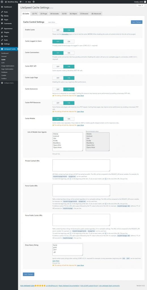Turn Cache REST API OFF
This screenshot has height=290, width=147.
[x=58, y=67]
